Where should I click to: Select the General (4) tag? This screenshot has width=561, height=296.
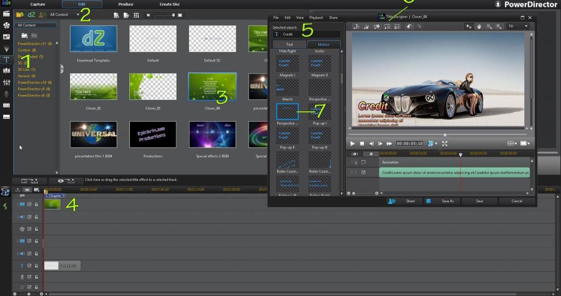(x=26, y=76)
